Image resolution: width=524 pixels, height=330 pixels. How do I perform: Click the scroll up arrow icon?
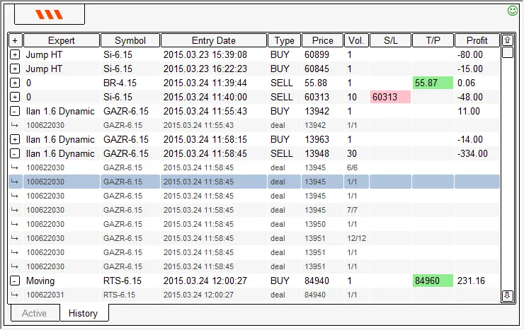click(508, 40)
